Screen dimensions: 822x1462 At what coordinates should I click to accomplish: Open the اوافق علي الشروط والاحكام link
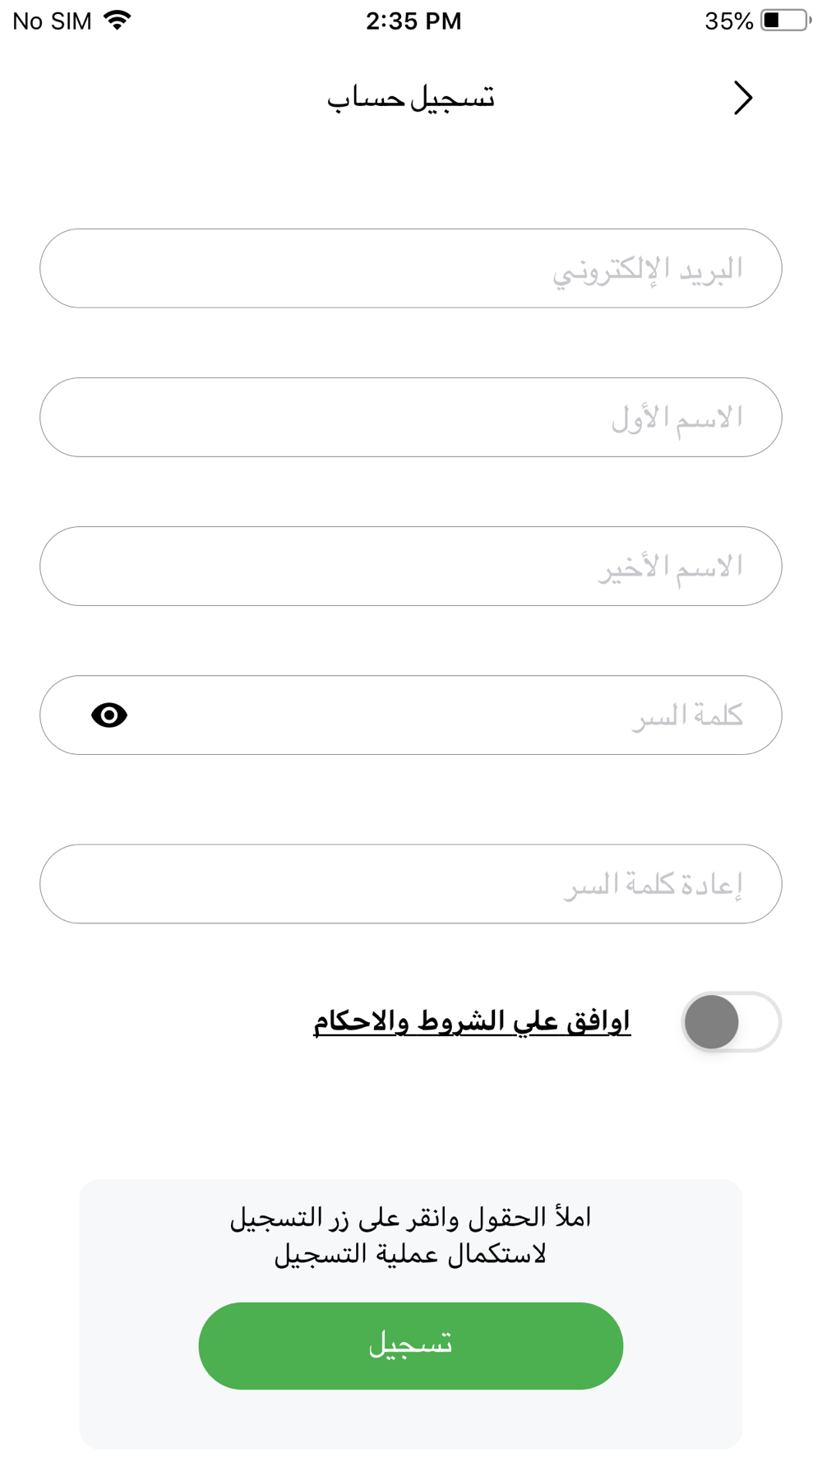pyautogui.click(x=472, y=1021)
